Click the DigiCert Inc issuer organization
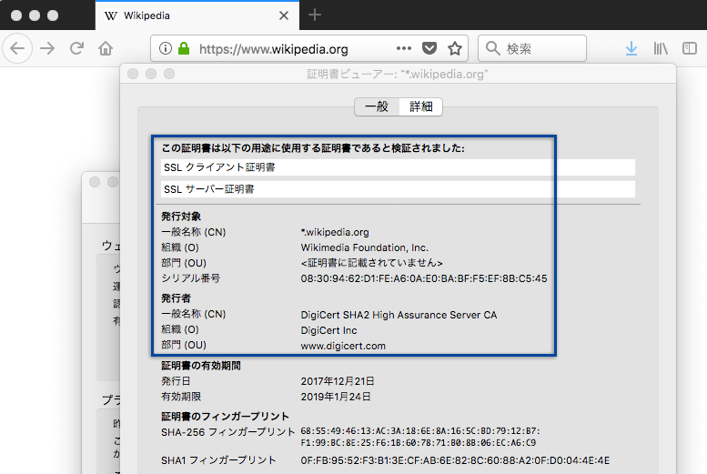 (328, 330)
